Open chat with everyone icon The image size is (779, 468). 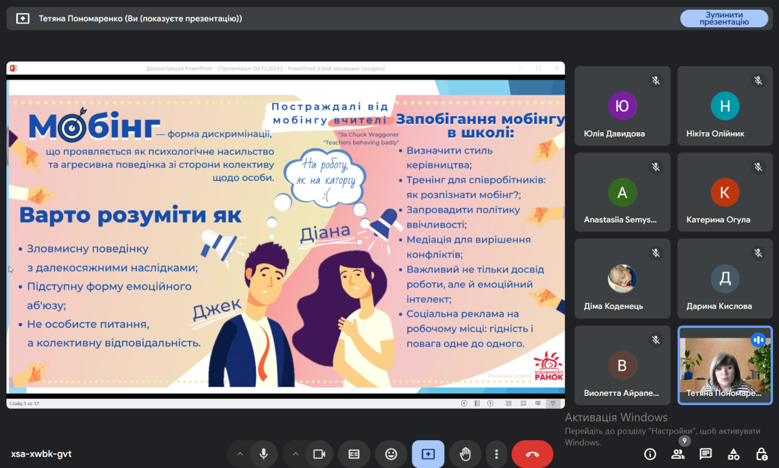706,454
